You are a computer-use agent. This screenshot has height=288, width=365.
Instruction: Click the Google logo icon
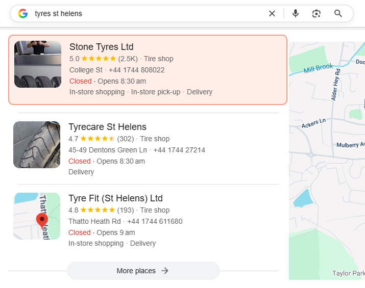click(x=22, y=14)
